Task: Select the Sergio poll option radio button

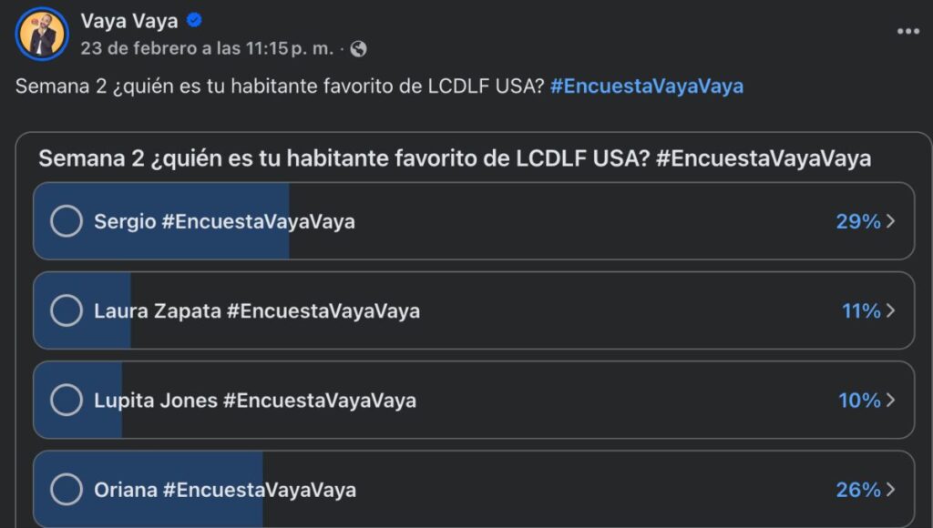Action: [66, 221]
